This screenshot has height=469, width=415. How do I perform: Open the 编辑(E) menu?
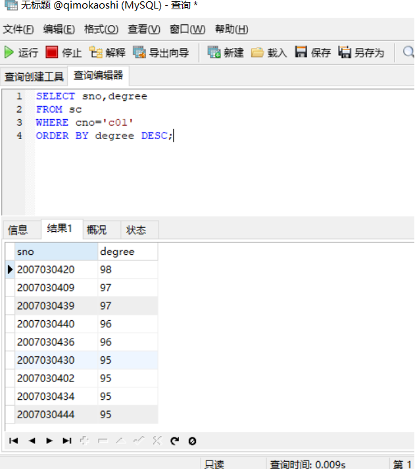click(59, 29)
